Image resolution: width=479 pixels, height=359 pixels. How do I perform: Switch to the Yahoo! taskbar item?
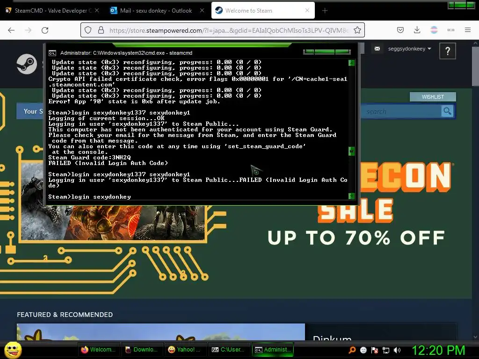[185, 350]
